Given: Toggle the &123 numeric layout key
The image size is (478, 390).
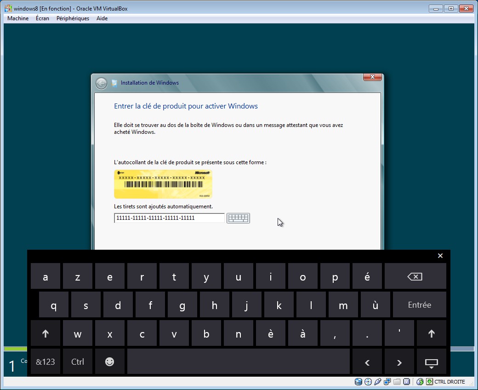Looking at the screenshot, I should point(45,362).
